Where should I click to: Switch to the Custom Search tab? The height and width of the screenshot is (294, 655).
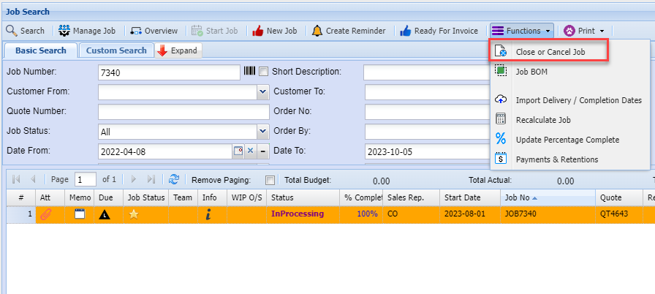(x=116, y=50)
